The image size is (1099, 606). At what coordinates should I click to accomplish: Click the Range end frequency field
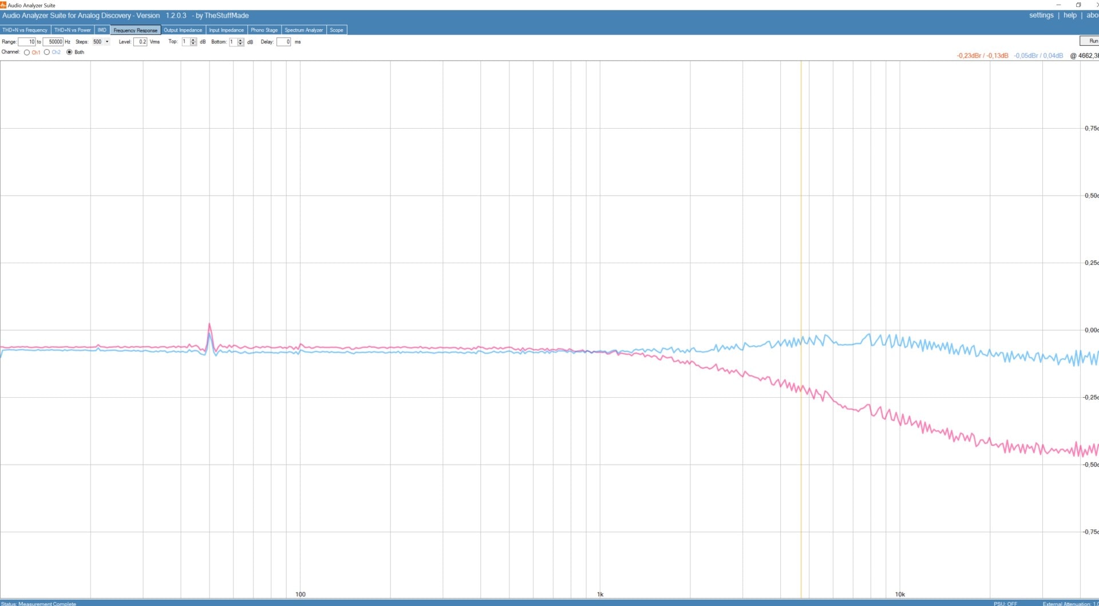(x=53, y=42)
